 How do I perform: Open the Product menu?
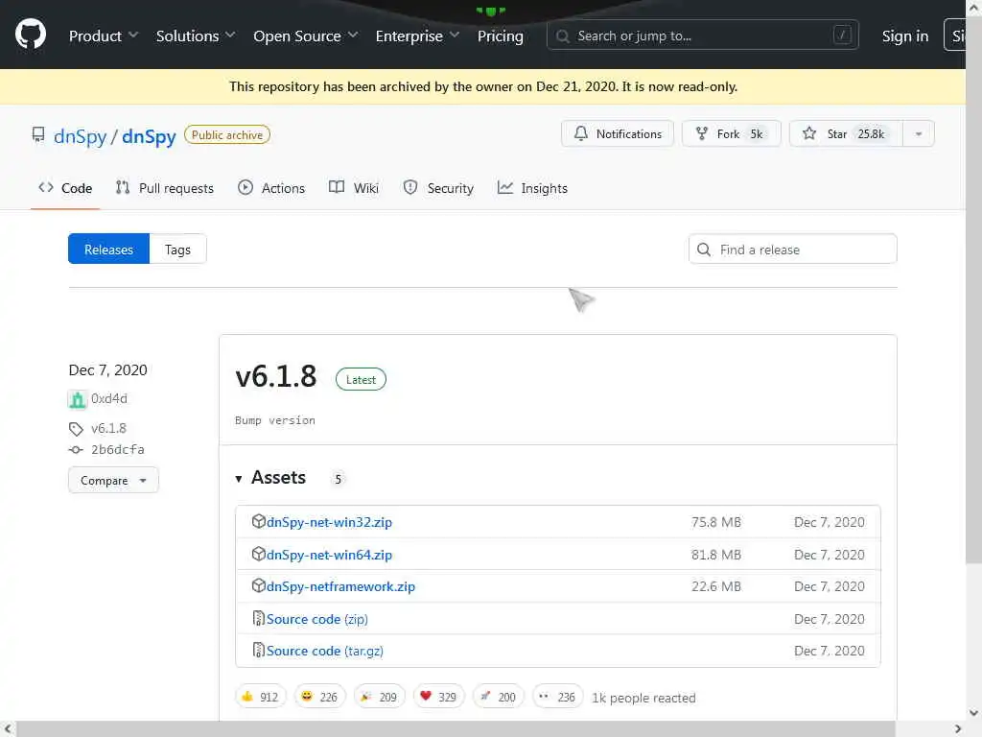coord(104,36)
